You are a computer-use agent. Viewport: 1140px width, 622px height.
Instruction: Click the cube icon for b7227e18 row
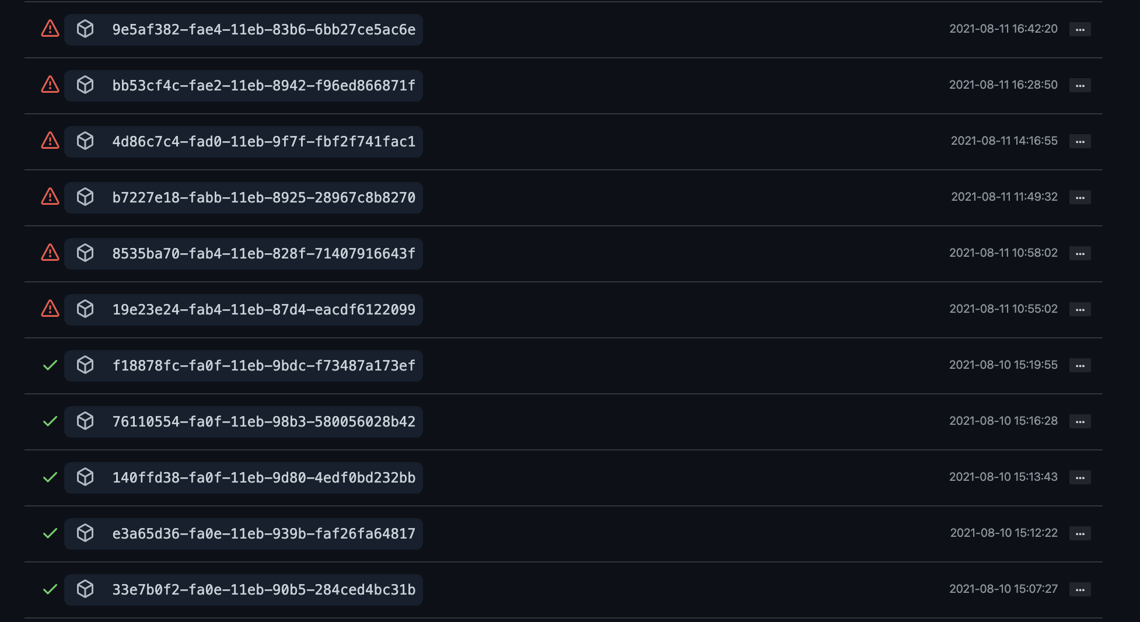click(x=86, y=197)
